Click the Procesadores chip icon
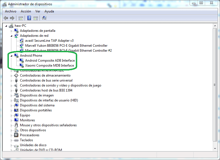This screenshot has height=160, width=220. (16, 135)
